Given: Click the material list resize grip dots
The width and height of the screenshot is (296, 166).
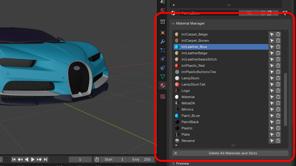Looking at the screenshot, I should (233, 145).
